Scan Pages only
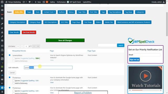 [29, 12]
